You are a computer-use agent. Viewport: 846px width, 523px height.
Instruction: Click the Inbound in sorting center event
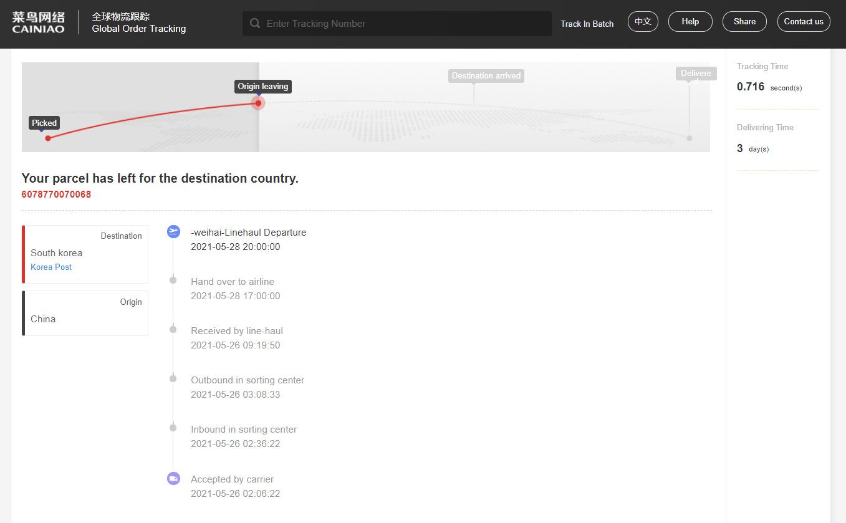coord(244,429)
